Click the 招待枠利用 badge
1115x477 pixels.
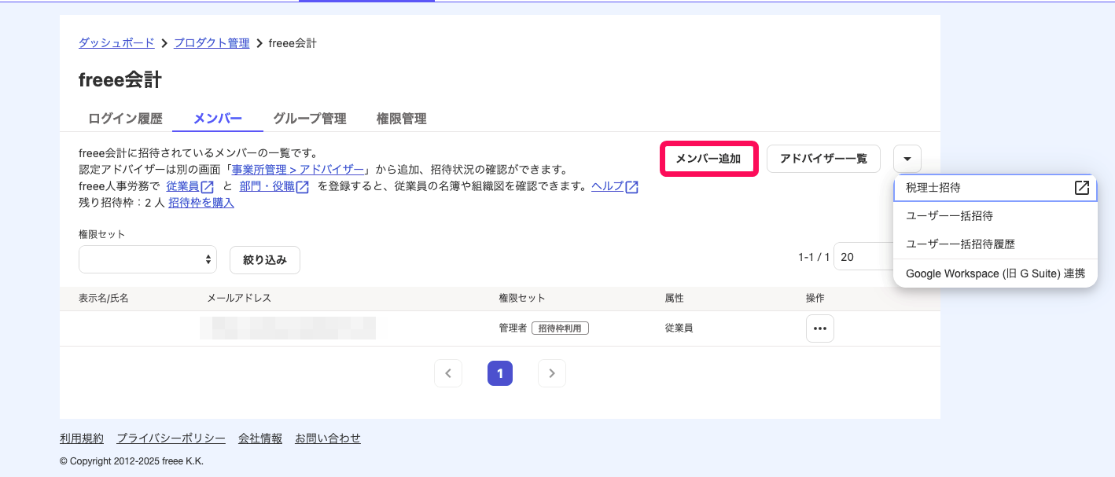560,328
